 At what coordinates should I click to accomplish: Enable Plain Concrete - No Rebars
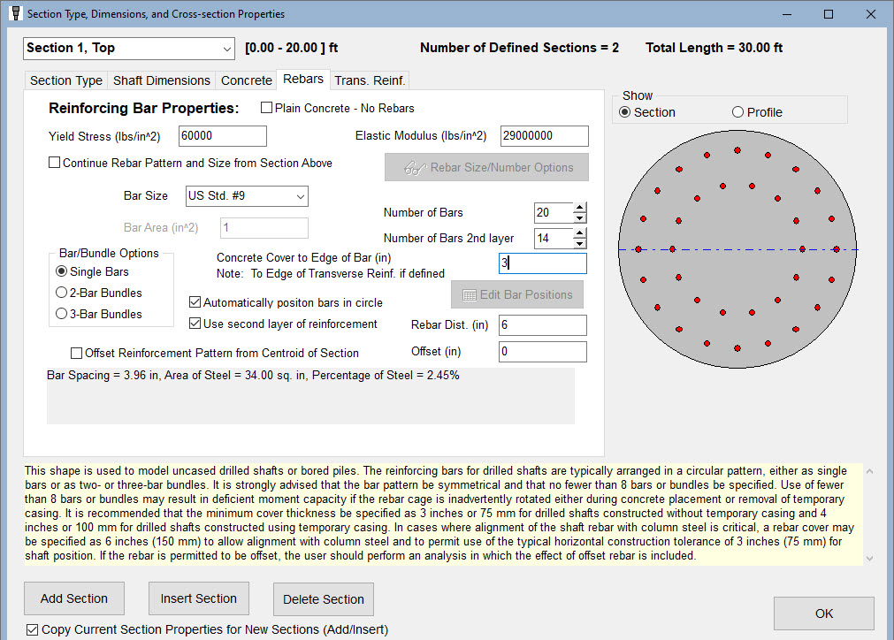[x=266, y=108]
